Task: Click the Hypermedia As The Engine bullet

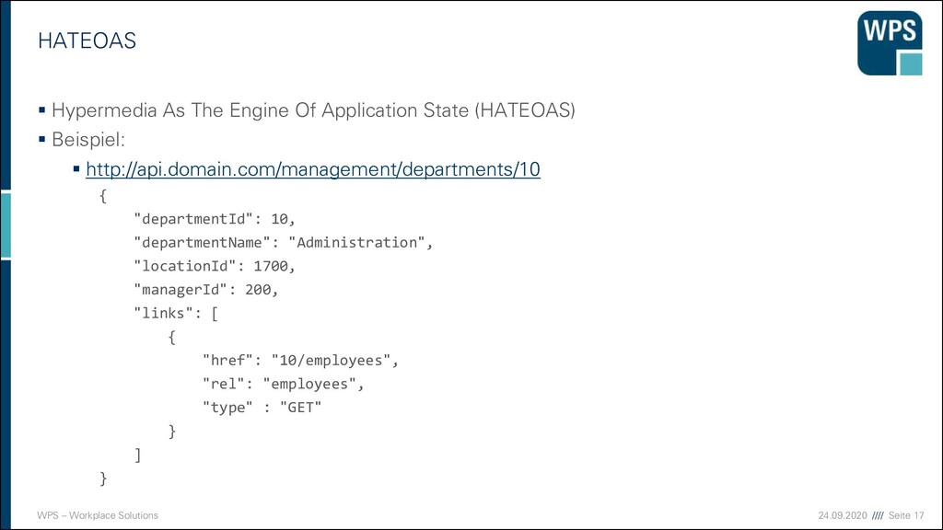Action: click(313, 110)
